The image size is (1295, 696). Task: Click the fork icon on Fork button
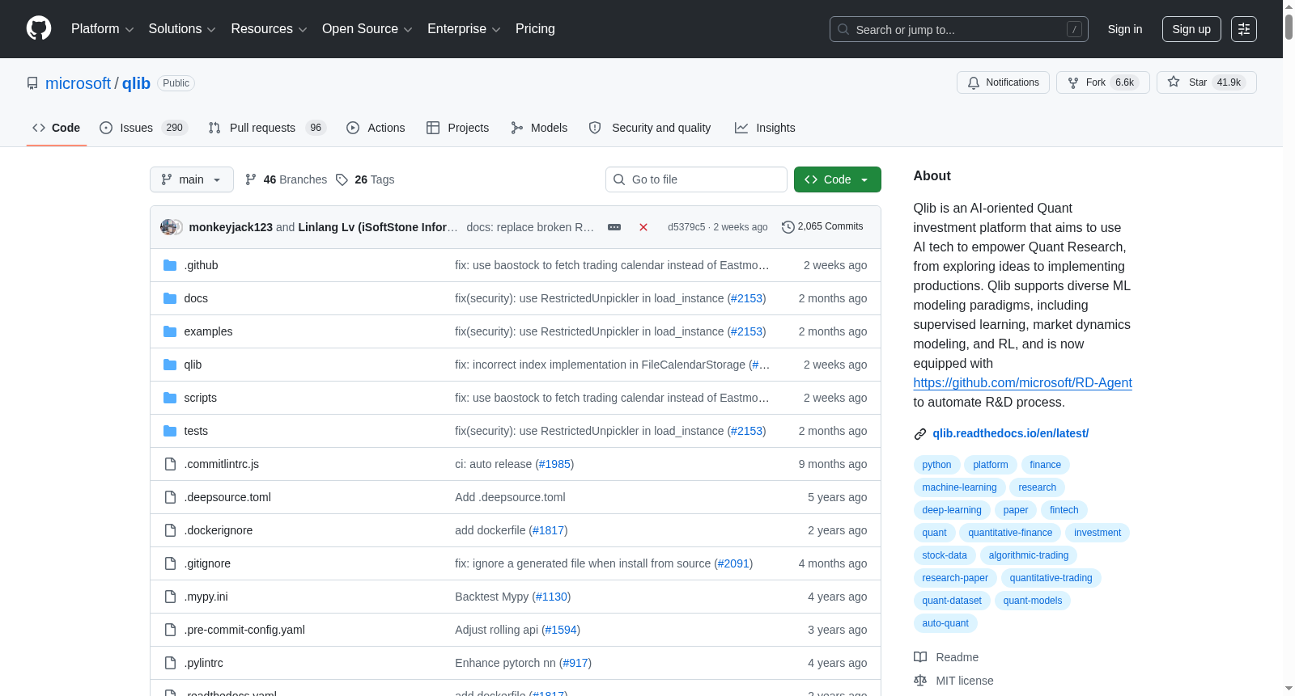1073,83
